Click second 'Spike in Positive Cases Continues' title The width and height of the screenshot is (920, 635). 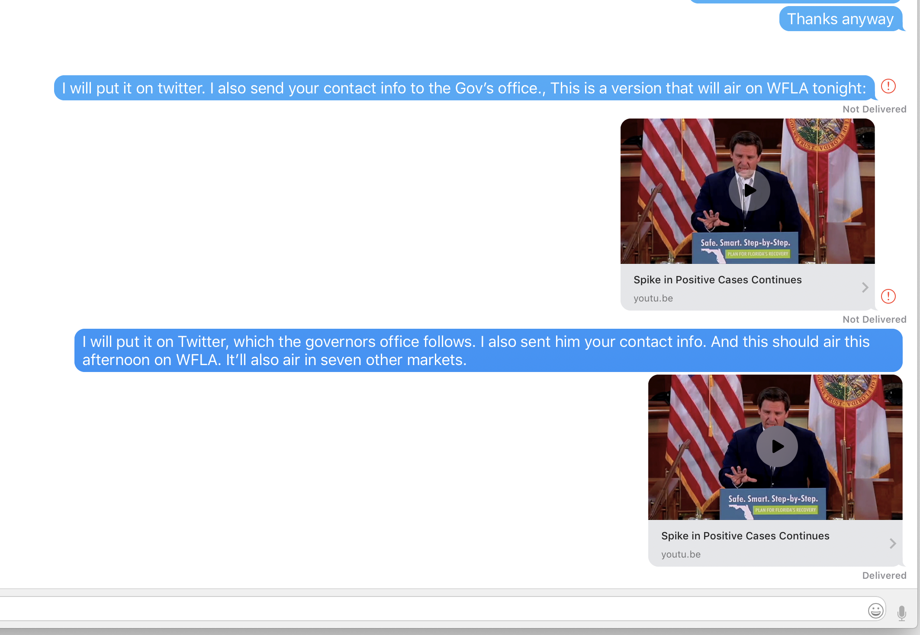pos(745,536)
